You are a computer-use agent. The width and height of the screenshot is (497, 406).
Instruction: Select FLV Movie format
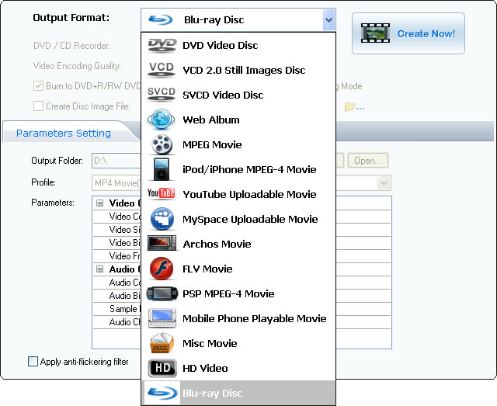coord(238,269)
